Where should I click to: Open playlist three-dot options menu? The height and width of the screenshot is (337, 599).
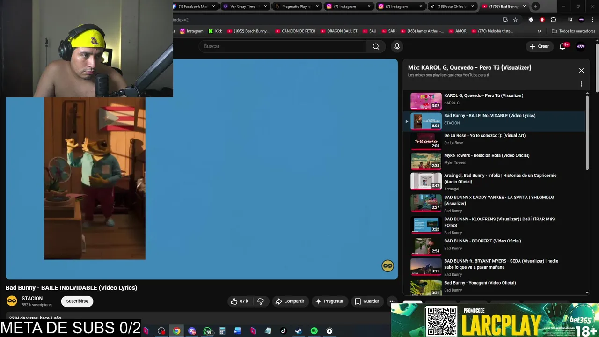click(x=581, y=84)
